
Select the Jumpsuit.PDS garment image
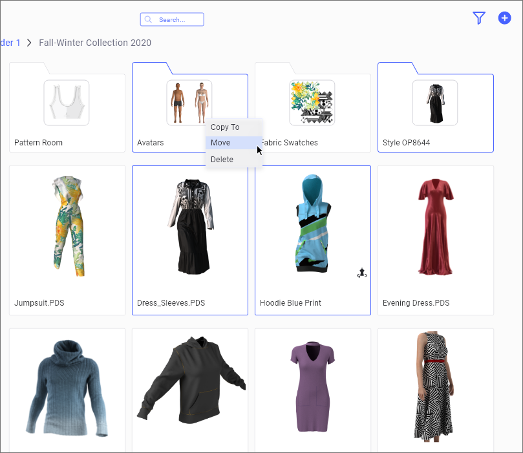pos(68,226)
